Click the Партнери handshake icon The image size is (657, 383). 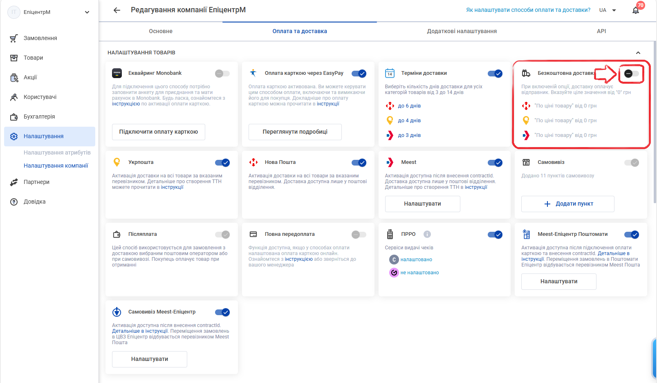(x=14, y=182)
